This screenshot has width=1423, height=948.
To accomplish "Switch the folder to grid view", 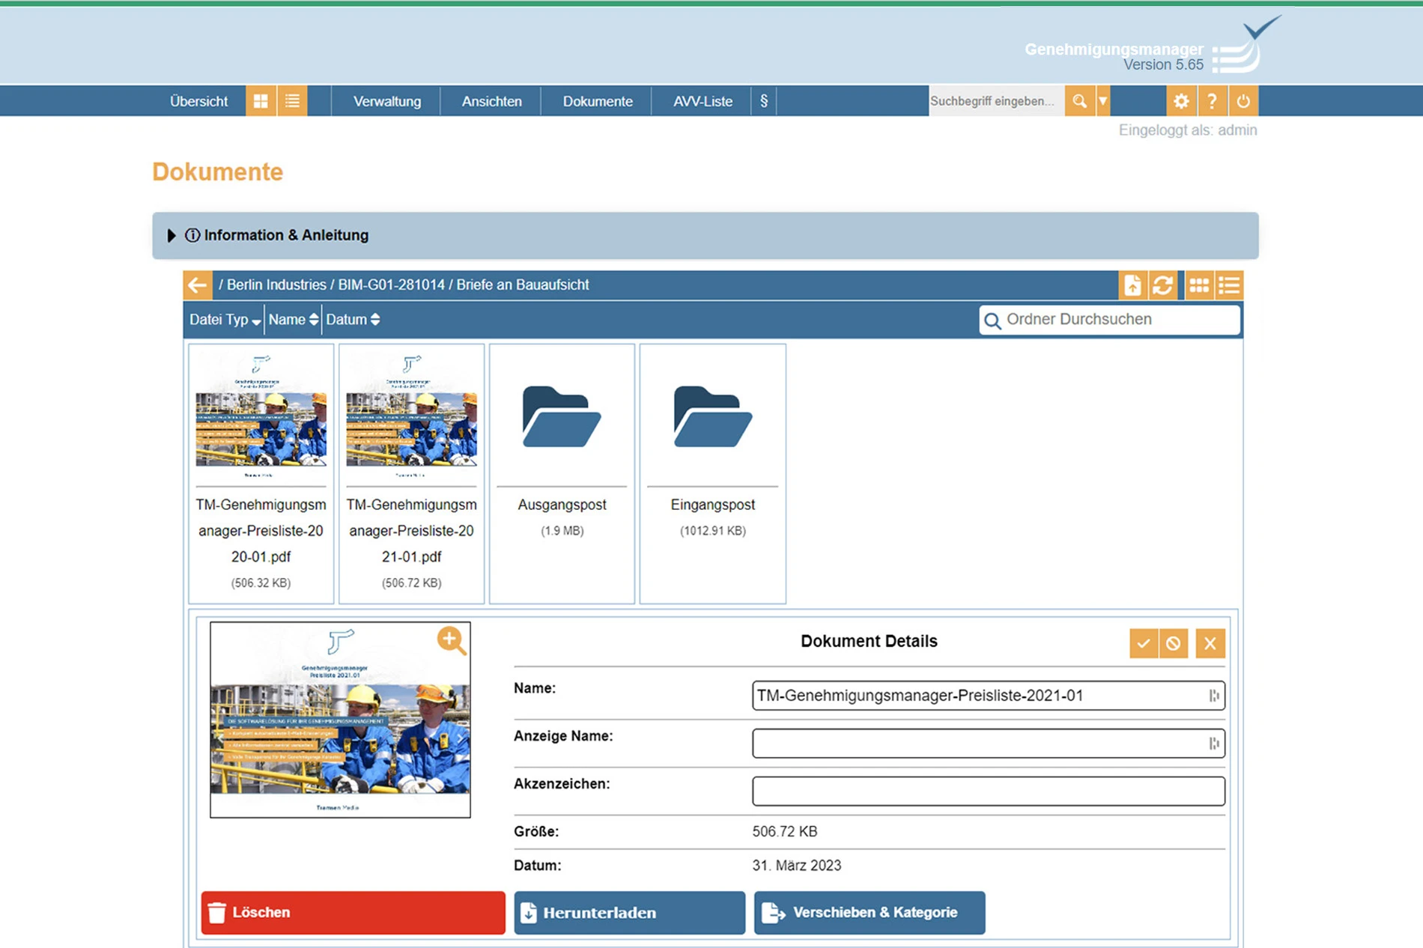I will [x=1199, y=285].
